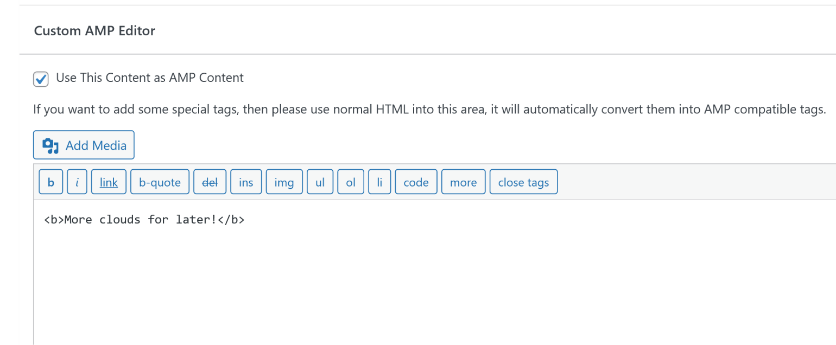Apply strikethrough with the del quicktag

pyautogui.click(x=210, y=182)
